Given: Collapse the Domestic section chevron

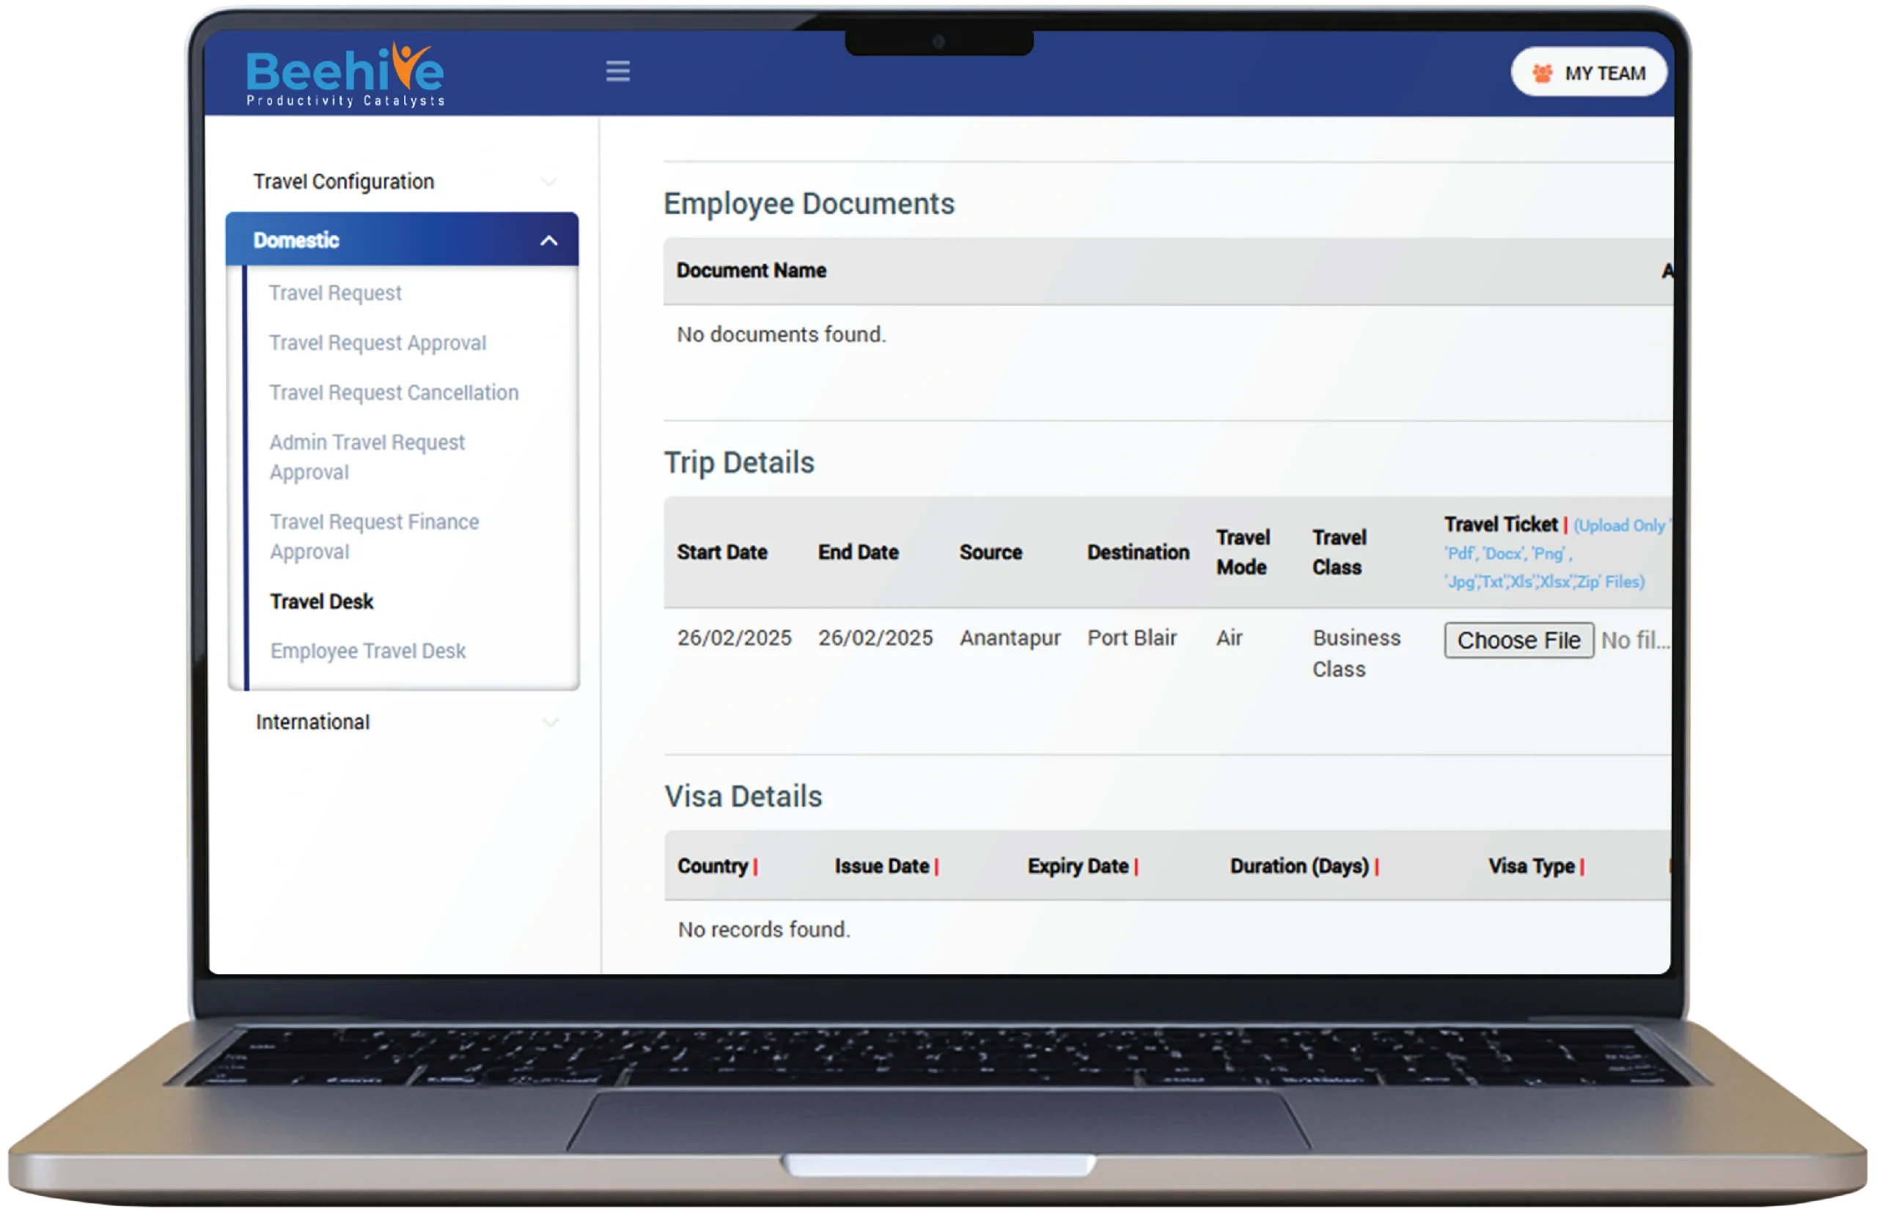Looking at the screenshot, I should pos(549,240).
